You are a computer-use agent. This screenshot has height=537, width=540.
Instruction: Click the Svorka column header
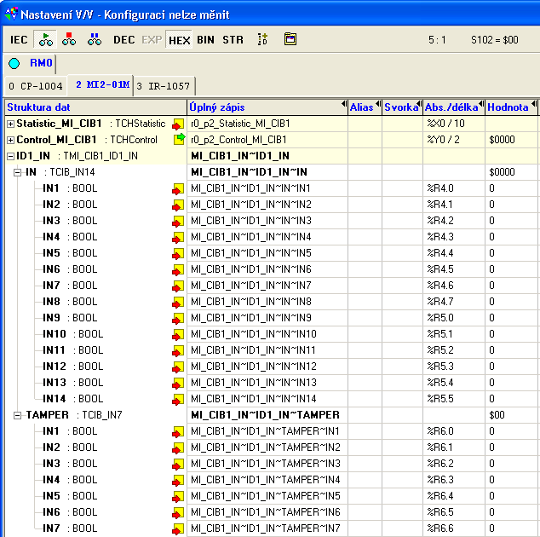(x=401, y=107)
